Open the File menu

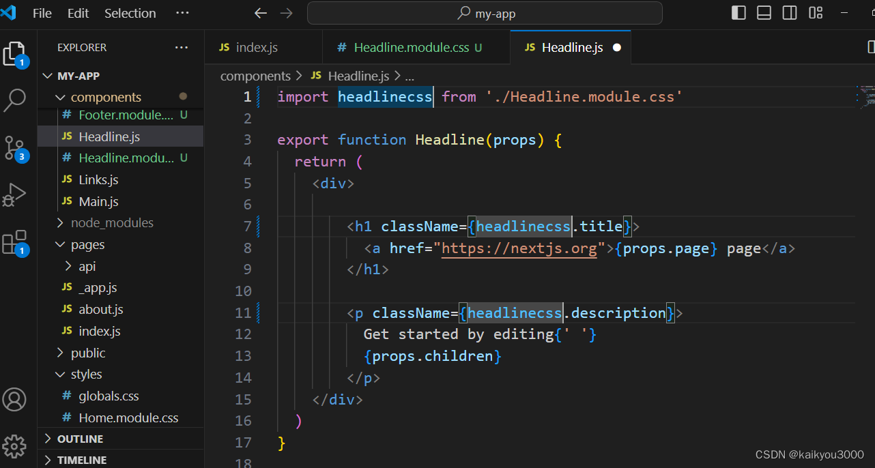coord(42,13)
